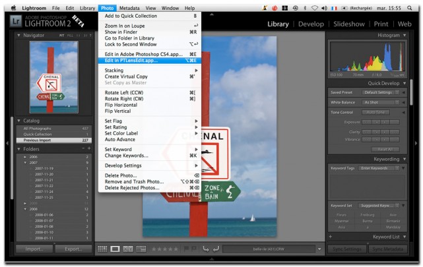Open toolbar content options triangle
Image resolution: width=423 pixels, height=267 pixels.
319,249
